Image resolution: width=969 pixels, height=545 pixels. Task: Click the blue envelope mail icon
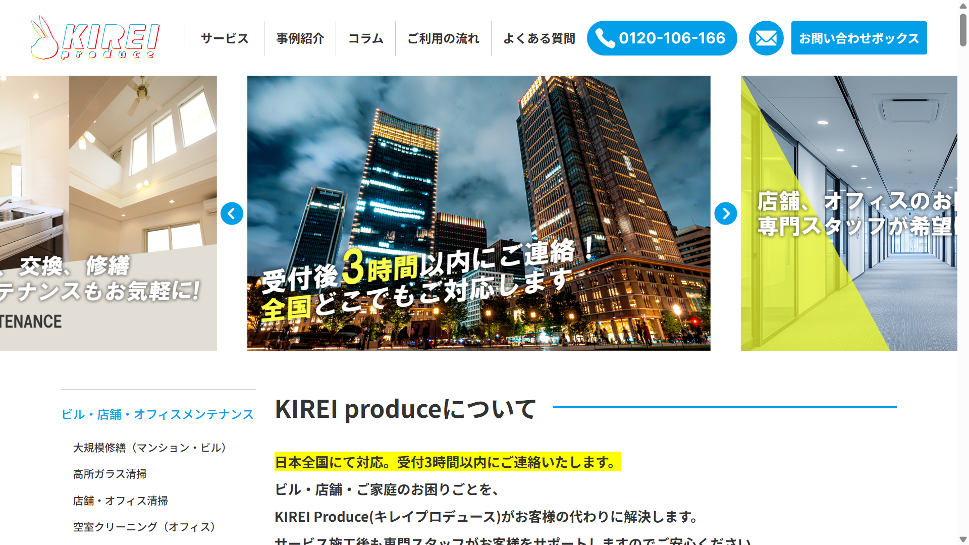(x=766, y=38)
